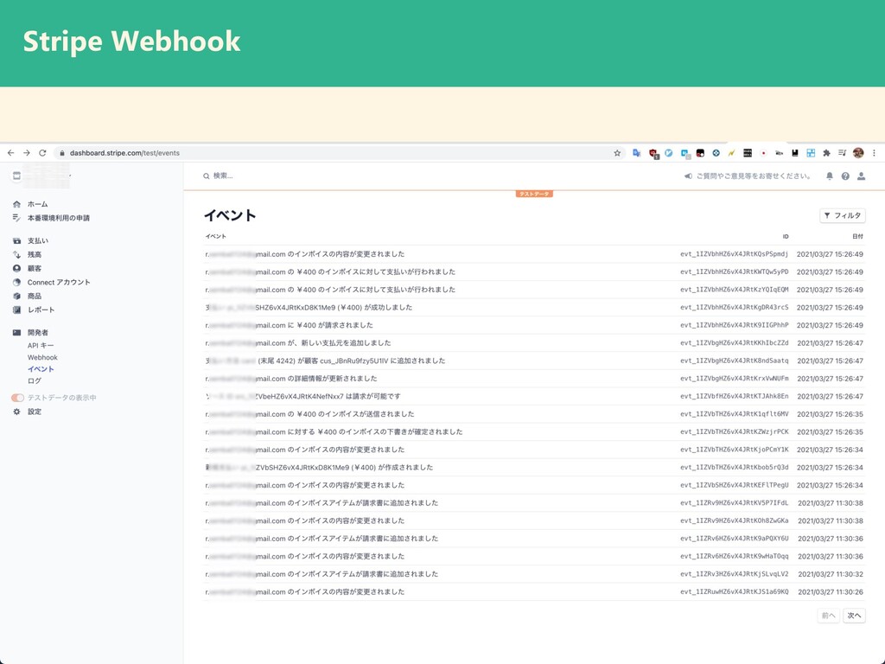
Task: Open the Stripe account user icon
Action: point(861,176)
